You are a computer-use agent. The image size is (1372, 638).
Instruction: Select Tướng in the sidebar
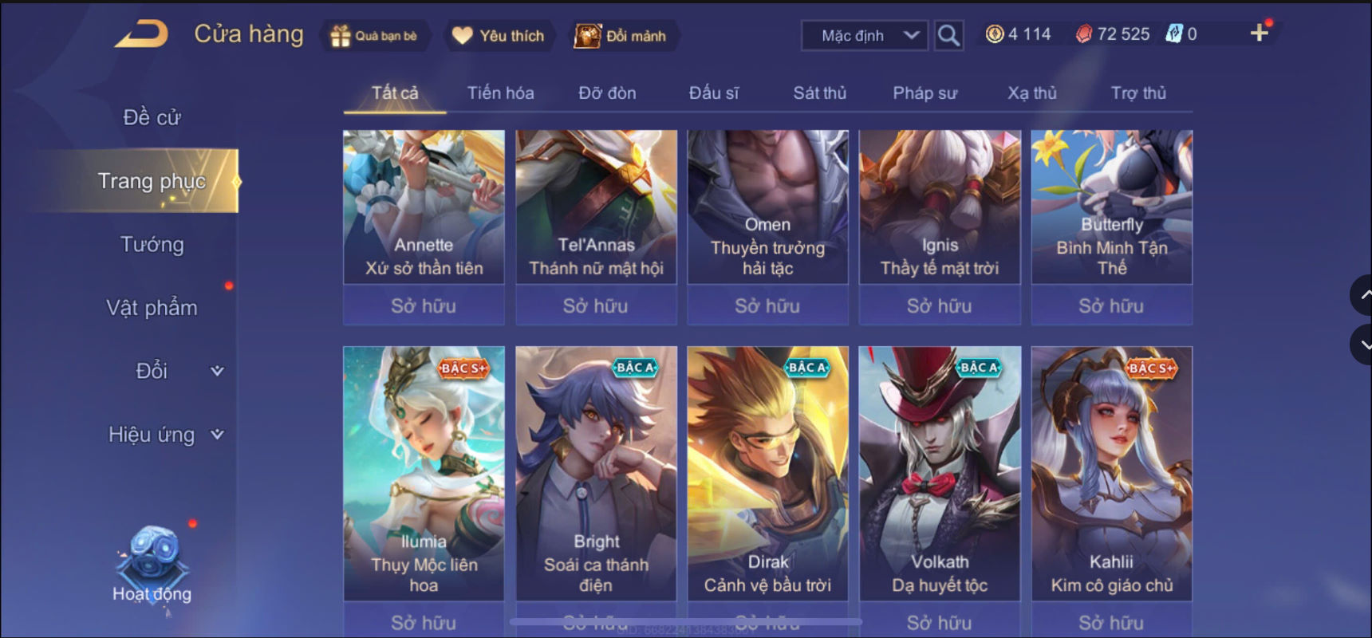(x=152, y=244)
